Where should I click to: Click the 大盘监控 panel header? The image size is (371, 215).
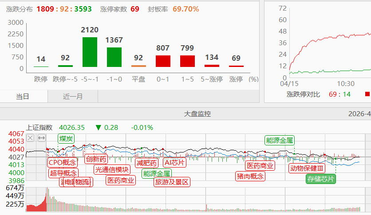click(197, 114)
